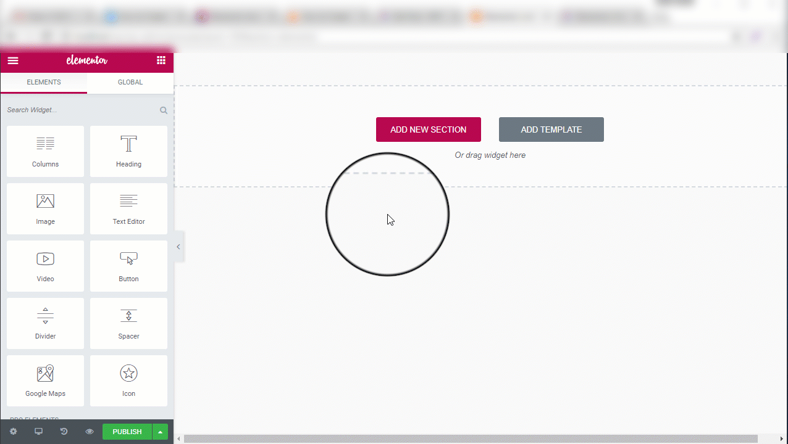Click the scrollbar left arrow

[179, 438]
